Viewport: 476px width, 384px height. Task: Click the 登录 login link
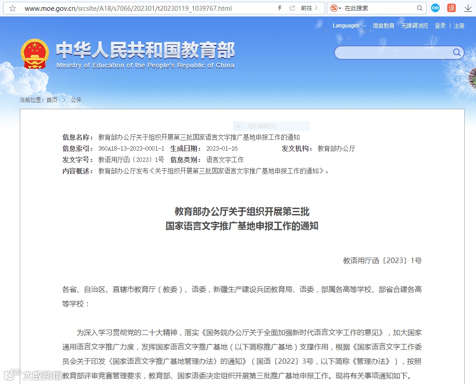click(440, 26)
